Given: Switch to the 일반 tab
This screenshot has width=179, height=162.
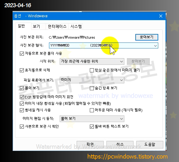Looking at the screenshot, I should coord(23,26).
